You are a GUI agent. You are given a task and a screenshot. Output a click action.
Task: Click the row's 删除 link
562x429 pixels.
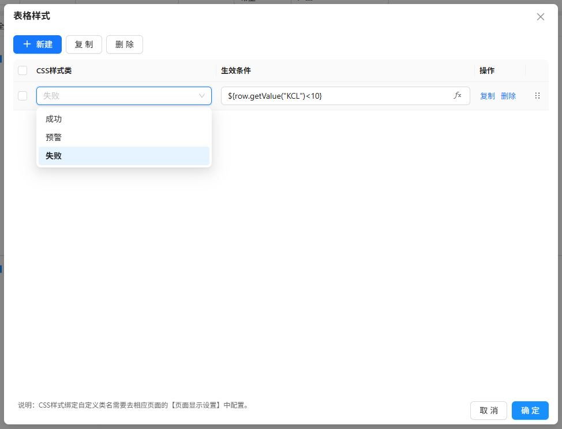coord(508,96)
